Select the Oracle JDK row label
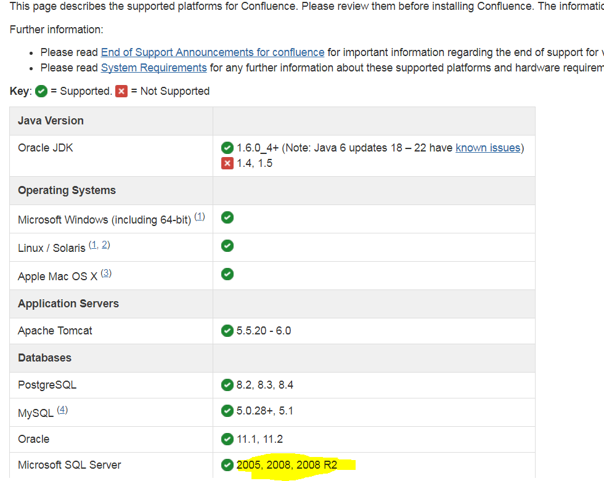This screenshot has height=481, width=604. pyautogui.click(x=46, y=148)
